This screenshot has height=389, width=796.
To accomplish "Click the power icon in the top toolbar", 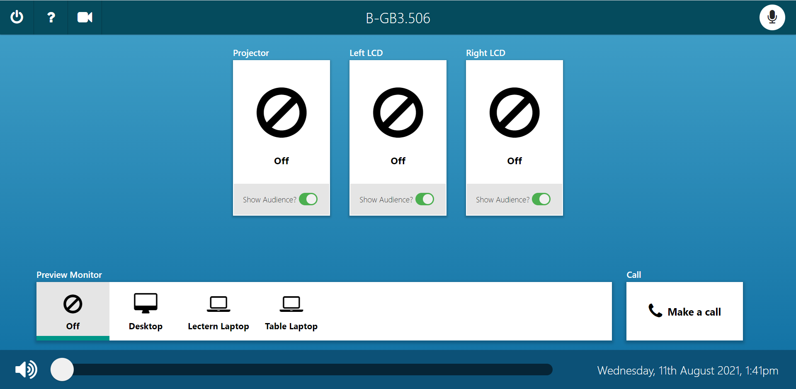I will click(x=17, y=17).
